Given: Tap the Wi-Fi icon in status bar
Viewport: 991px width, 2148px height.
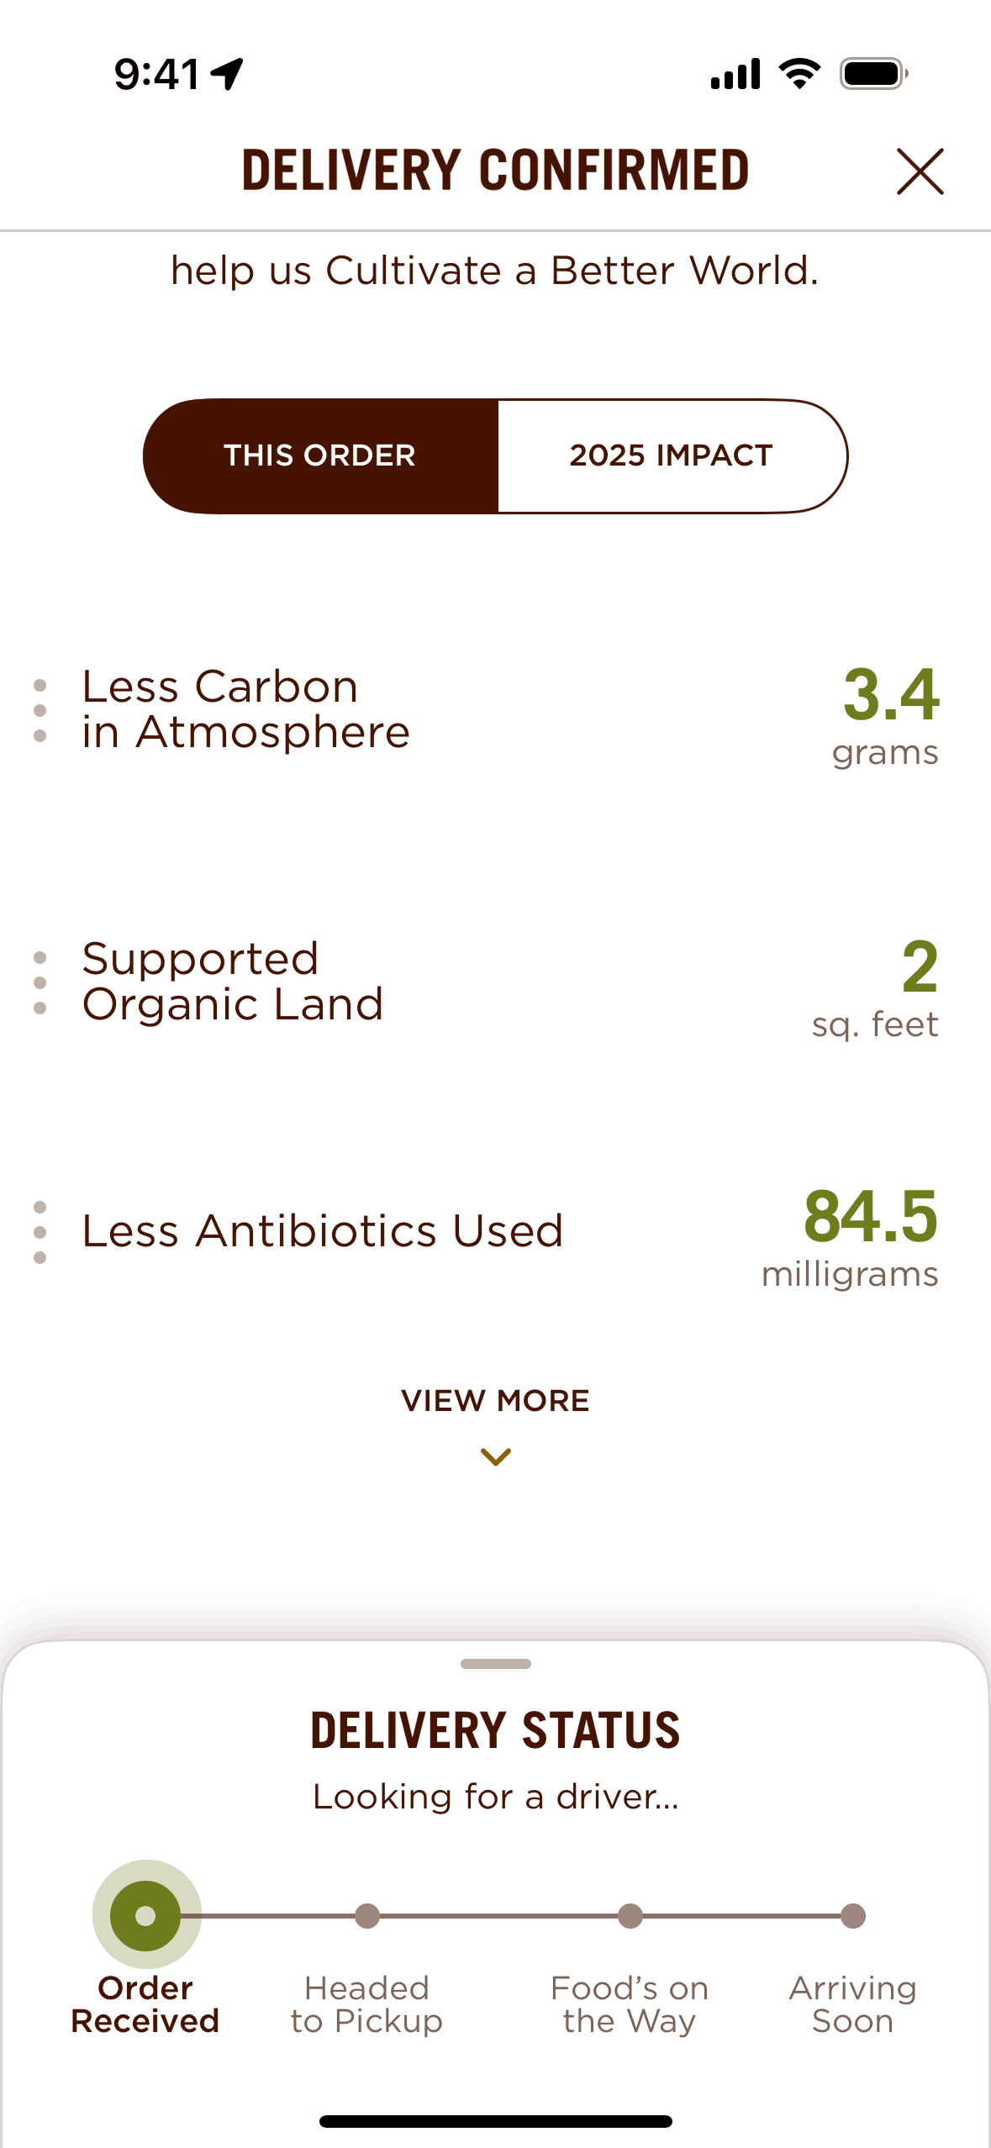Looking at the screenshot, I should tap(799, 74).
